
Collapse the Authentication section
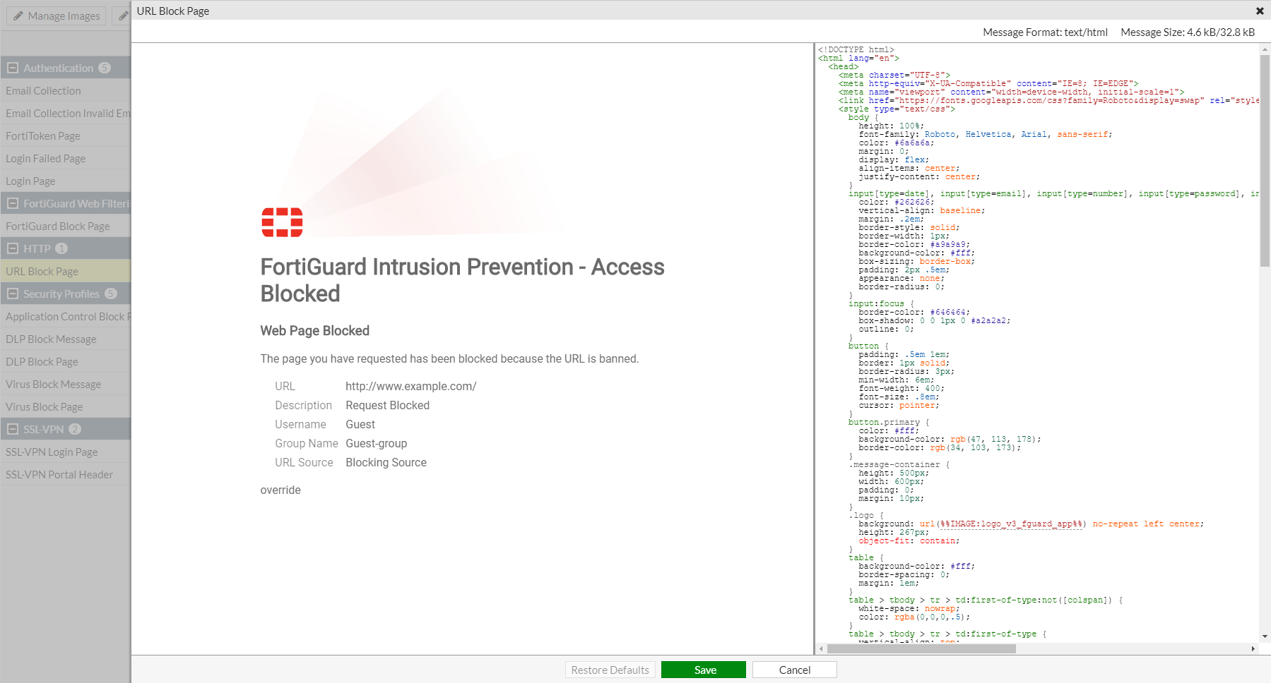tap(11, 68)
